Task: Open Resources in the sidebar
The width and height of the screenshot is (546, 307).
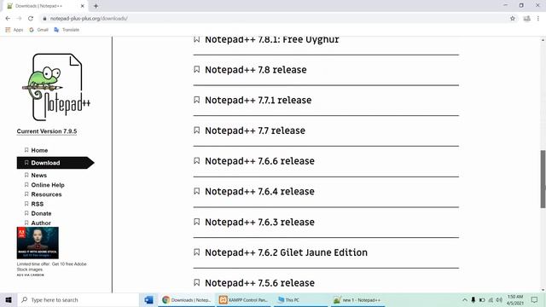Action: click(46, 194)
